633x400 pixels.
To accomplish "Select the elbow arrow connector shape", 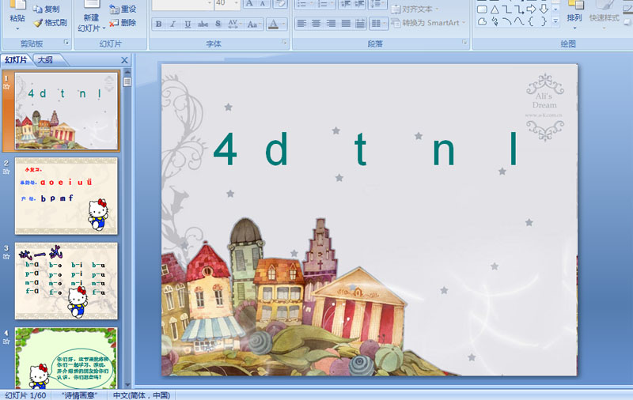I will [x=519, y=9].
